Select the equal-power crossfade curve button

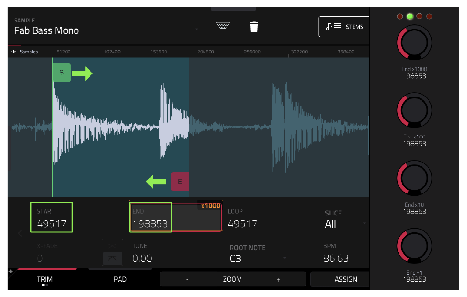pos(112,258)
